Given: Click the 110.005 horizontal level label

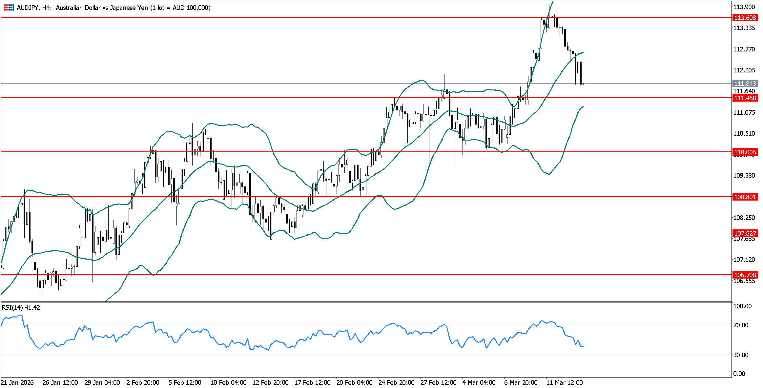Looking at the screenshot, I should (745, 152).
